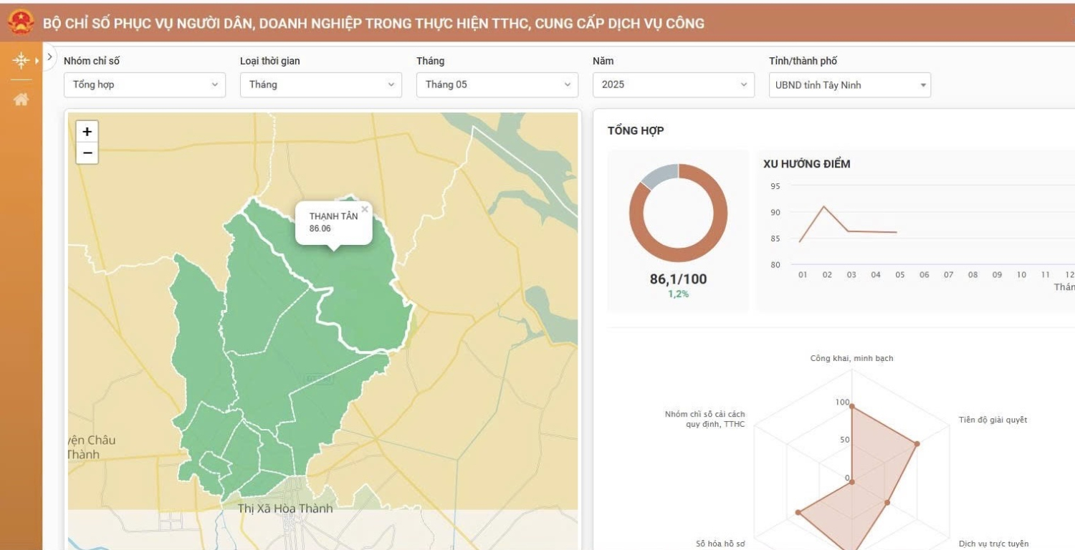
Task: Zoom out on the map with minus button
Action: pyautogui.click(x=87, y=153)
